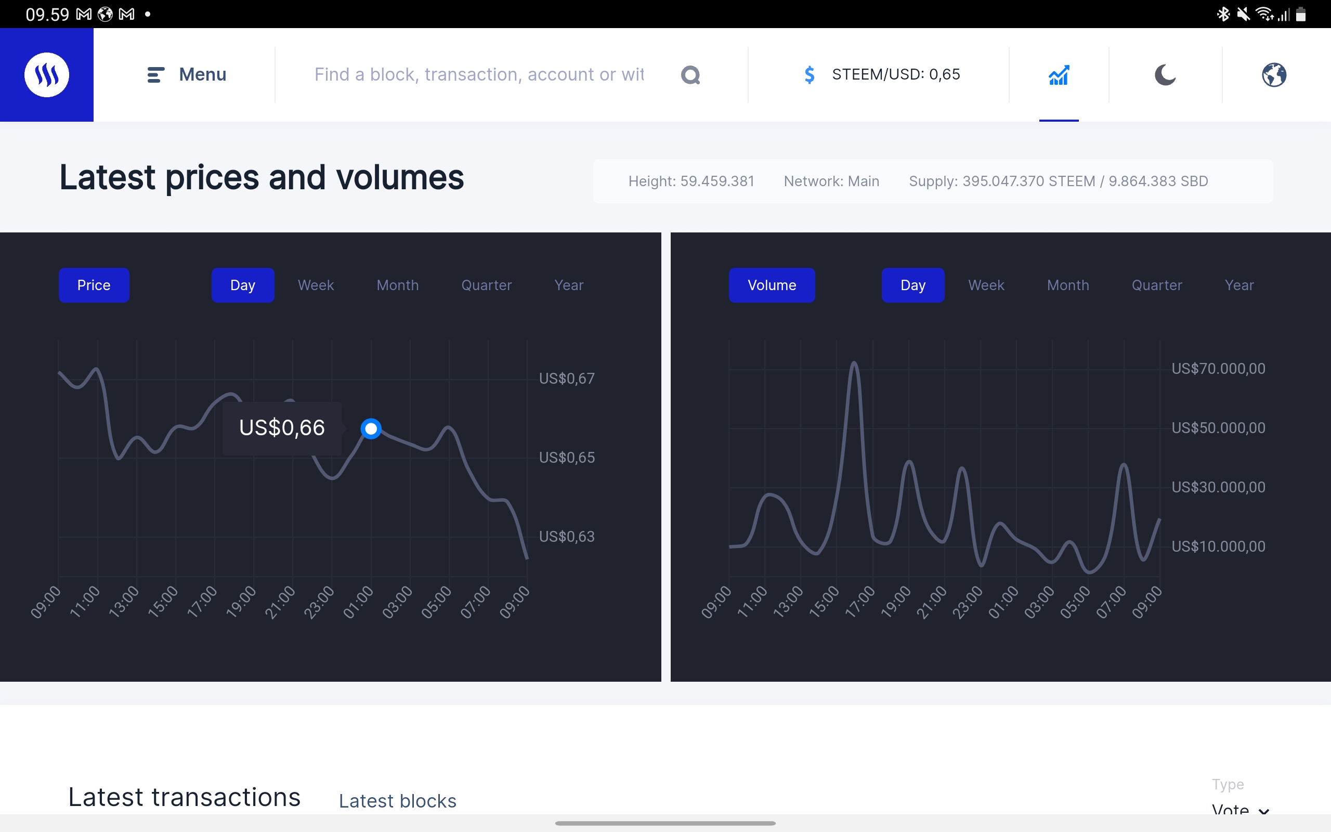Select Quarter range on volume chart
The width and height of the screenshot is (1331, 832).
point(1157,285)
